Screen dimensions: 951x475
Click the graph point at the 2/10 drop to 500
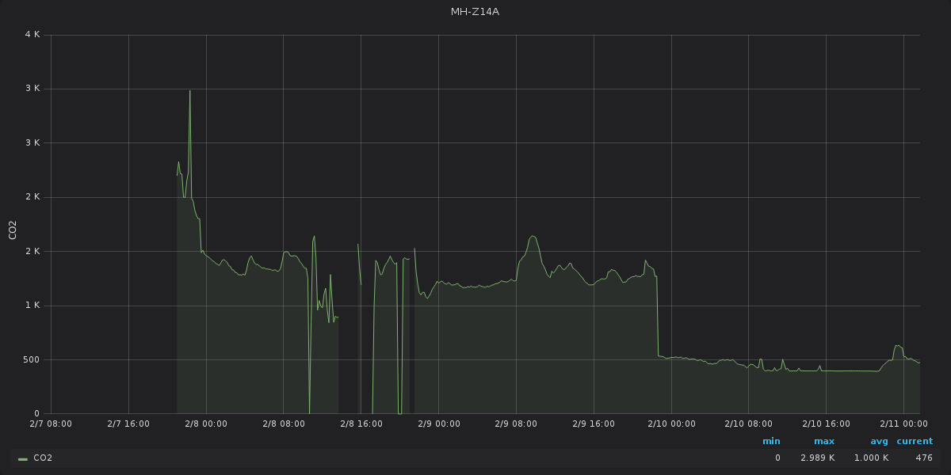[x=659, y=356]
